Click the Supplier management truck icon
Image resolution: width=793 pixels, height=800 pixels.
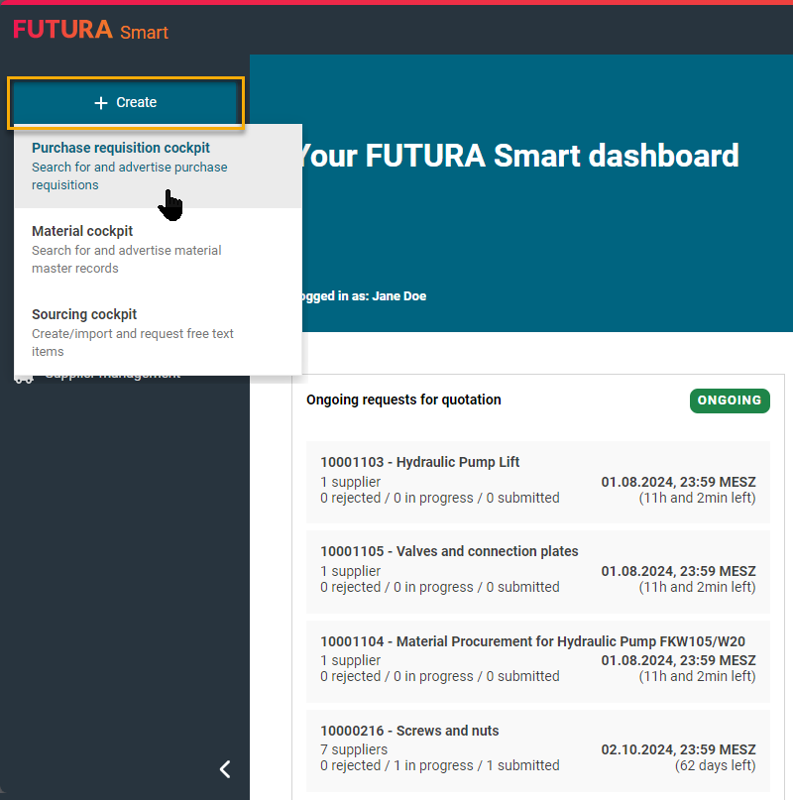[x=25, y=376]
